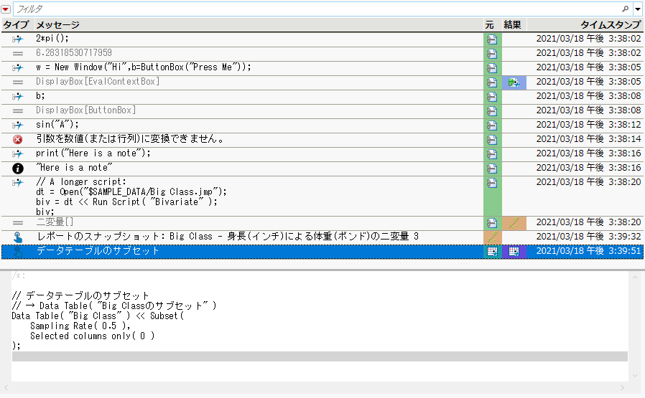The height and width of the screenshot is (398, 645).
Task: Sort by the タイプ column header
Action: (17, 24)
